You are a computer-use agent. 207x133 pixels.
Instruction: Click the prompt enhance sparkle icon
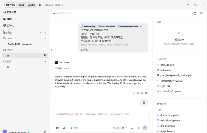click(139, 128)
